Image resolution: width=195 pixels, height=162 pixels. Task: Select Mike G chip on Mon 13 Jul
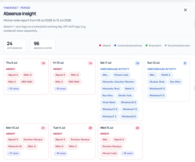pyautogui.click(x=32, y=147)
